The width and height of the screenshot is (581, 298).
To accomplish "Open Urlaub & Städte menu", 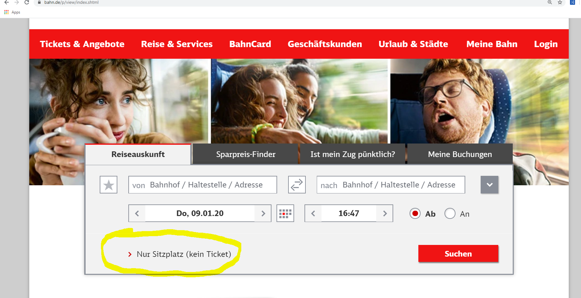I will tap(413, 44).
